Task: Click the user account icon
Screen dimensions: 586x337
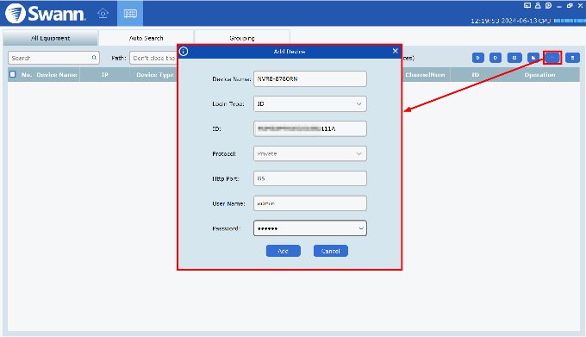Action: click(538, 6)
